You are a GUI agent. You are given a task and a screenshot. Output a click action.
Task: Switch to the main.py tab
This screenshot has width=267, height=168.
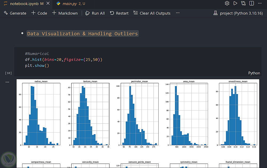69,3
